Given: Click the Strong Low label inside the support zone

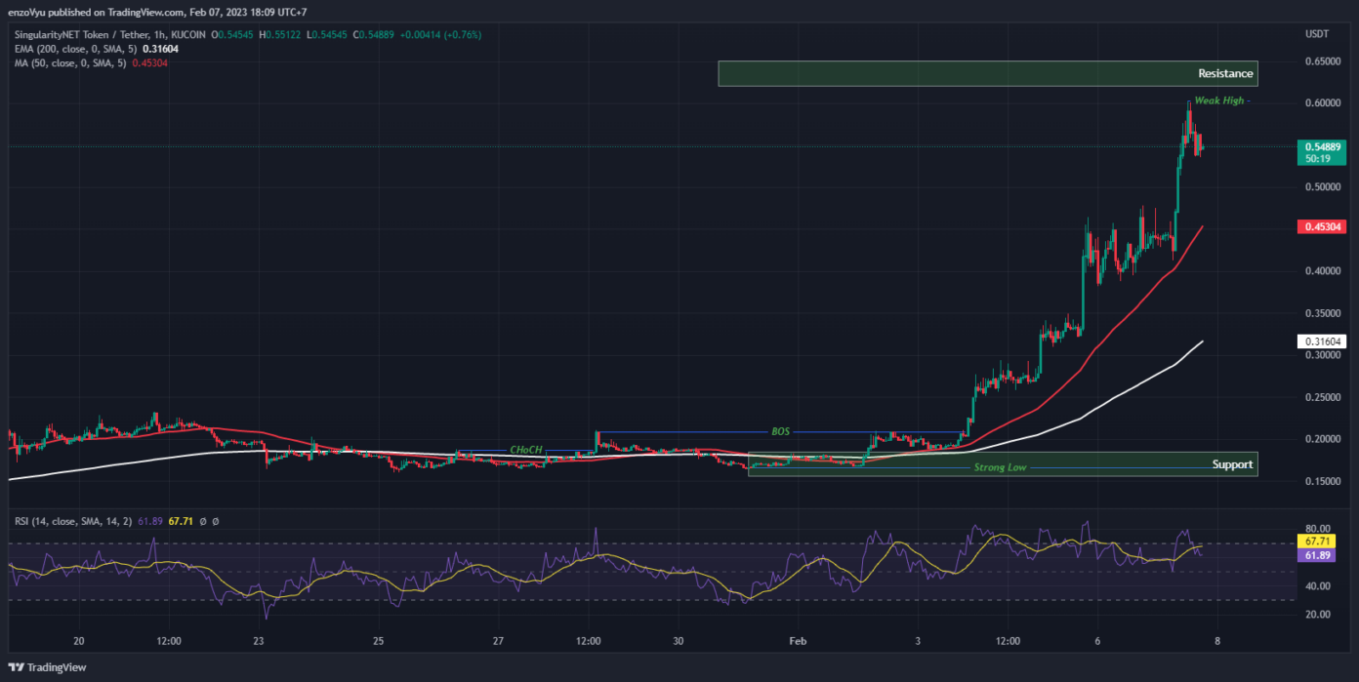Looking at the screenshot, I should (x=1001, y=467).
